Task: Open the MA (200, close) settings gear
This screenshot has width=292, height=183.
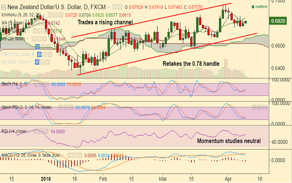Action: (x=42, y=62)
